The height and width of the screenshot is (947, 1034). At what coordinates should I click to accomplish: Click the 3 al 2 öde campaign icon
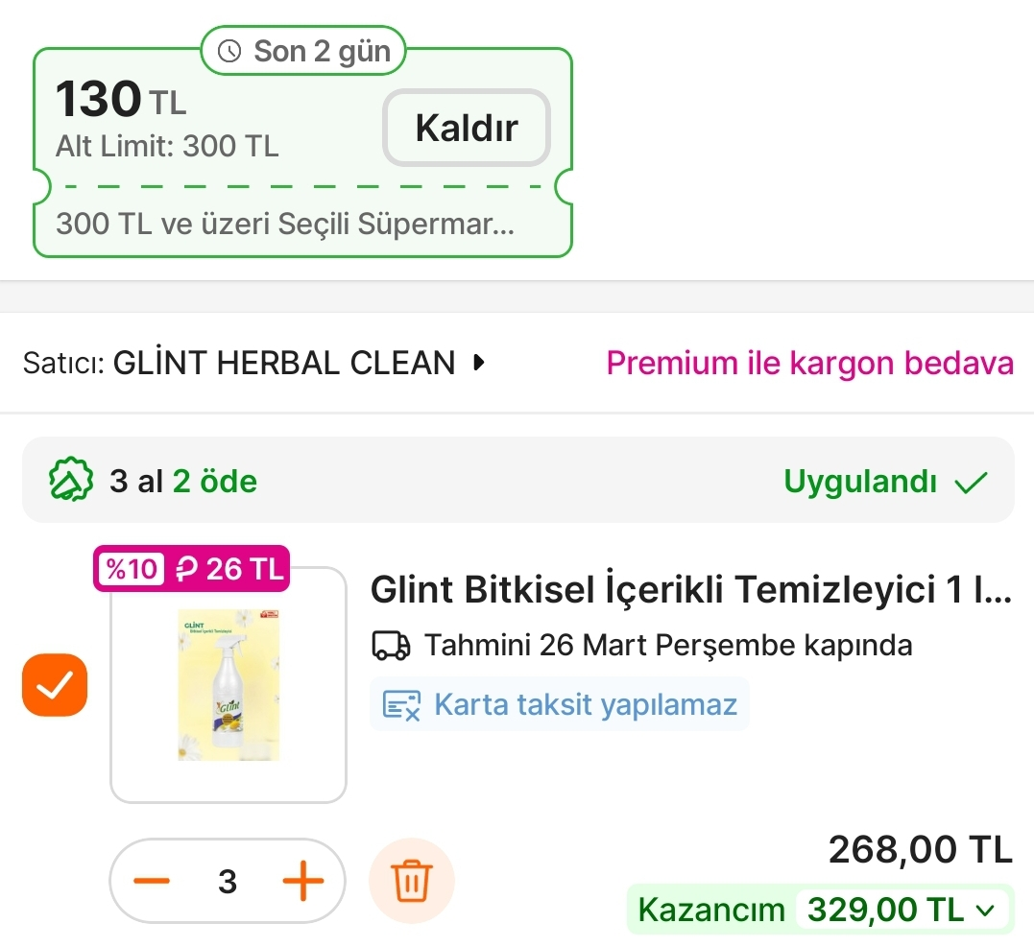(x=71, y=480)
